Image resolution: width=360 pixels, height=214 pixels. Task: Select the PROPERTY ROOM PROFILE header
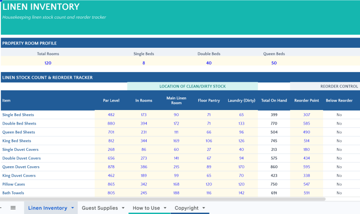click(30, 43)
